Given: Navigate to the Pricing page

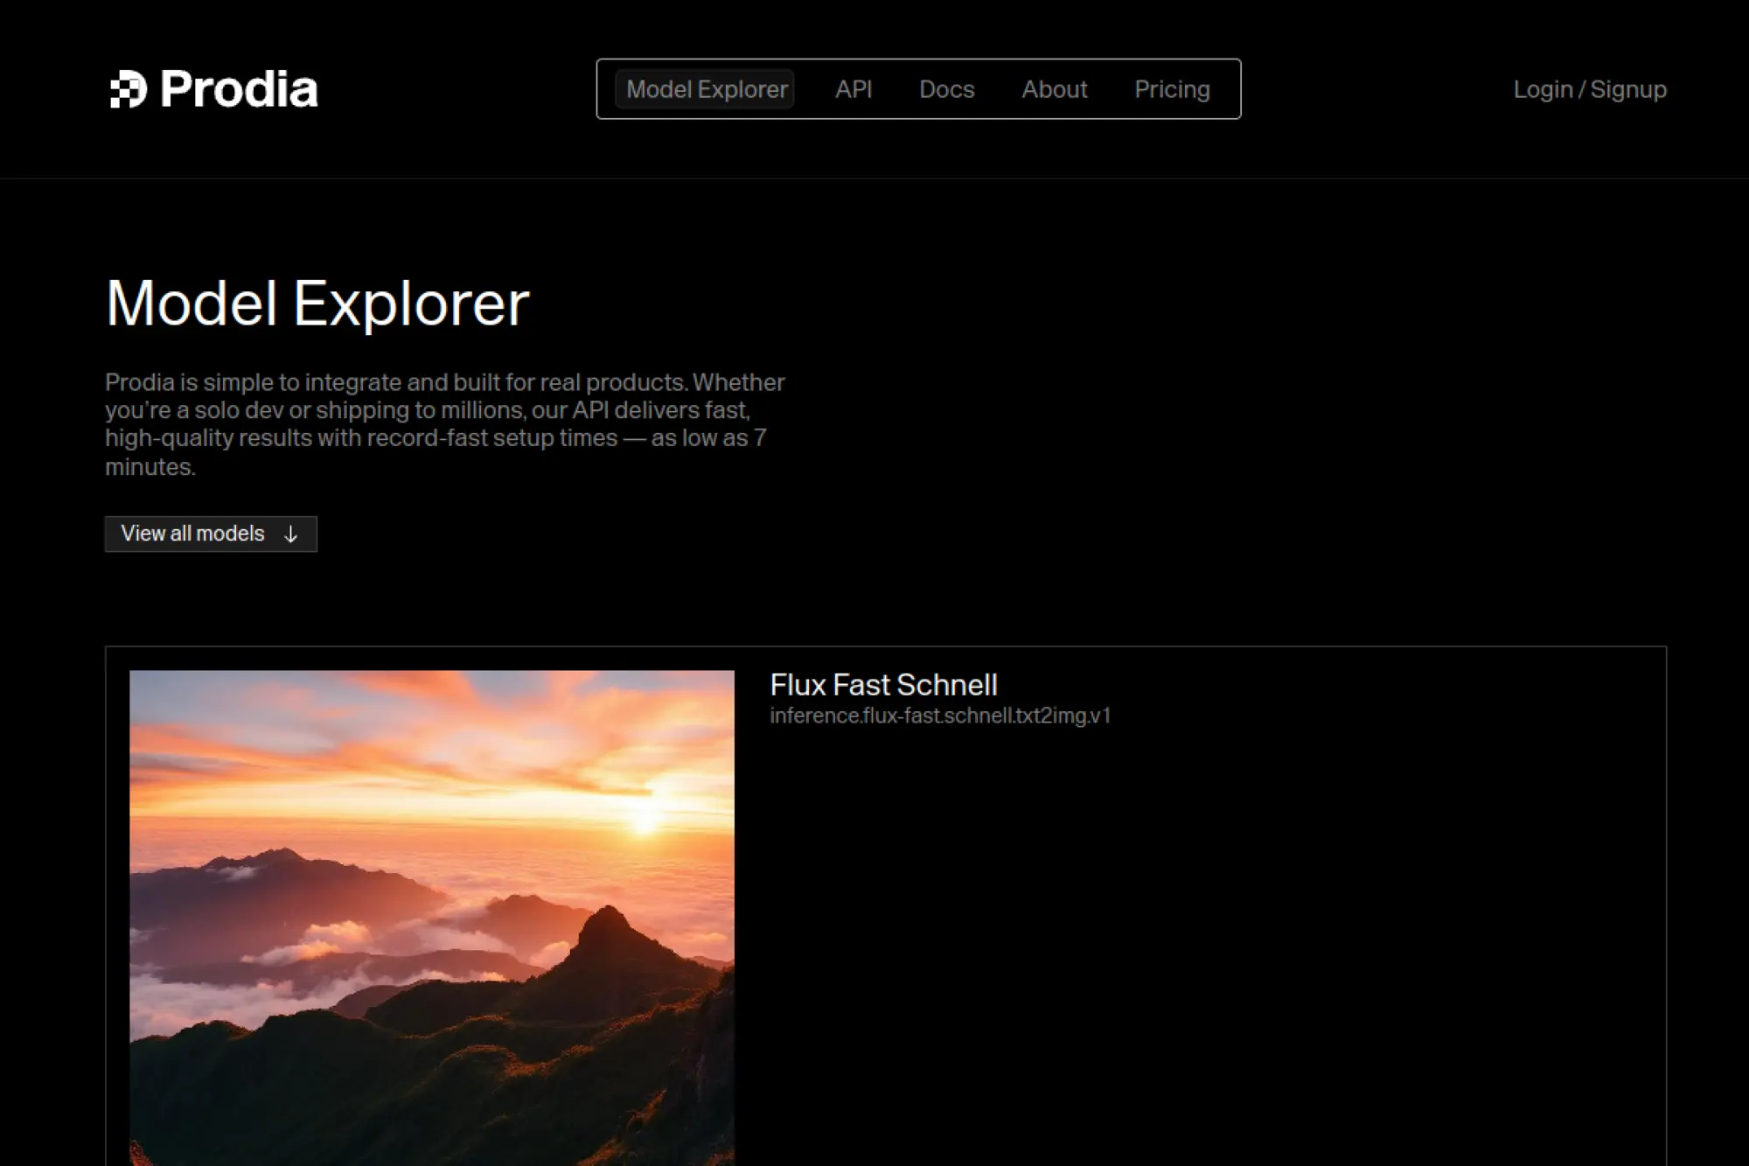Looking at the screenshot, I should (x=1172, y=89).
